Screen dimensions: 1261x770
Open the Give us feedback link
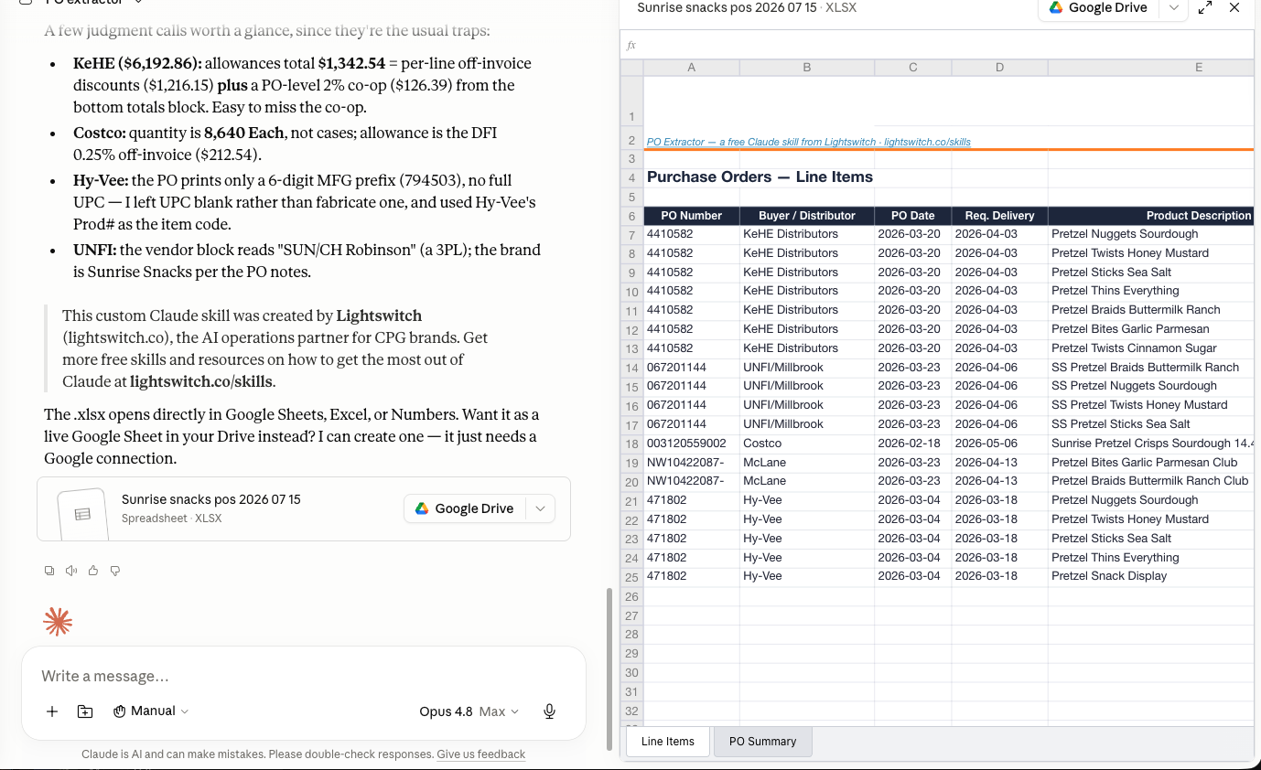[481, 754]
